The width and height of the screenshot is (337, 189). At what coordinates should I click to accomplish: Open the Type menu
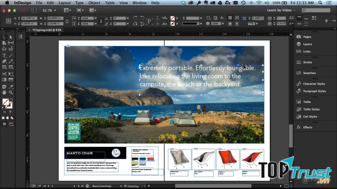tap(79, 3)
